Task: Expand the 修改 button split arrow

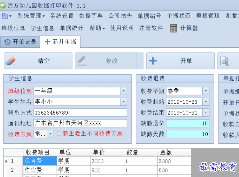Action: tap(140, 61)
